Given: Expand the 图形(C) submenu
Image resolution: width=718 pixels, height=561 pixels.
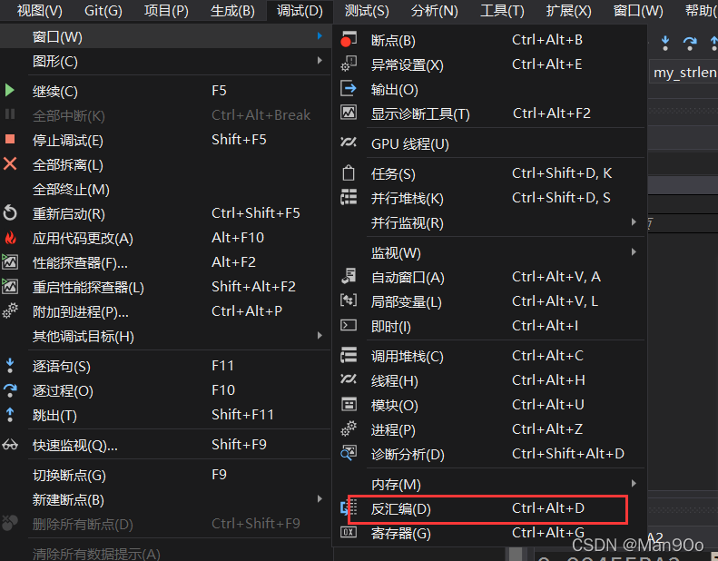Looking at the screenshot, I should pos(165,61).
